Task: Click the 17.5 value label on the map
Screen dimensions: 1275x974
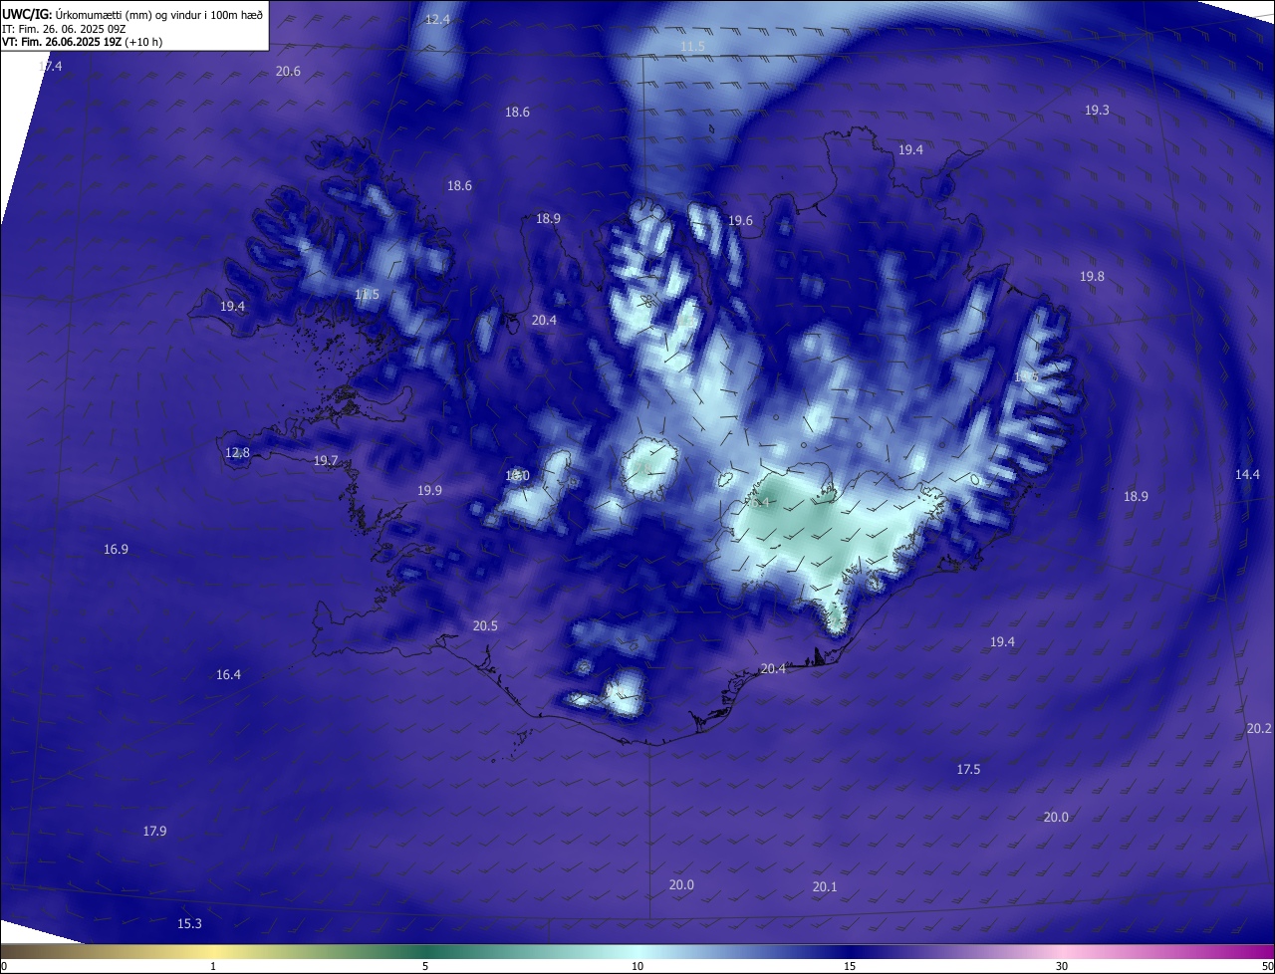Action: [x=968, y=769]
